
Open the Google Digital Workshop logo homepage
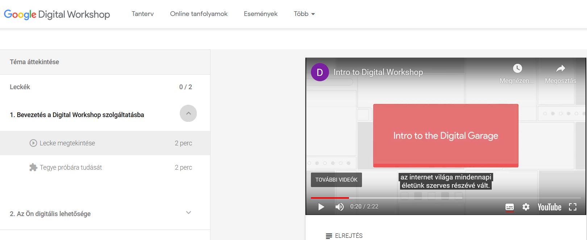pyautogui.click(x=57, y=14)
